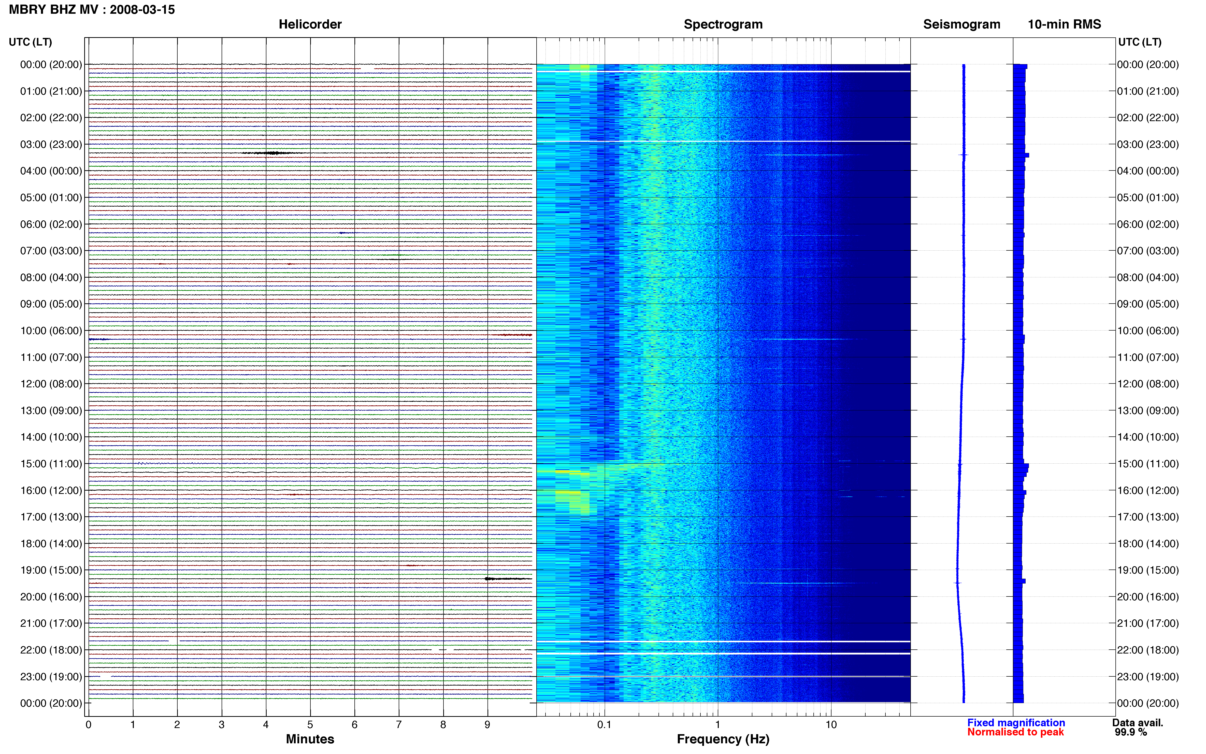Click minute tick label '5' under the helicorder
Screen dimensions: 1206x754
coord(310,724)
